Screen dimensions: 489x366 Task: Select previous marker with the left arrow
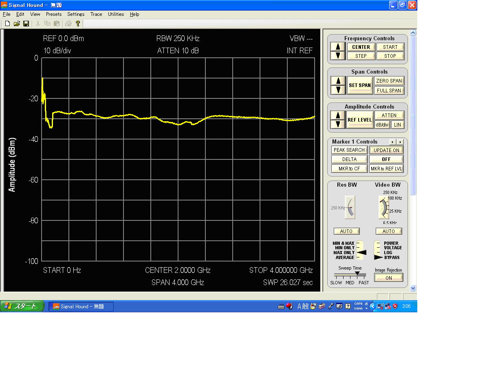(x=392, y=142)
